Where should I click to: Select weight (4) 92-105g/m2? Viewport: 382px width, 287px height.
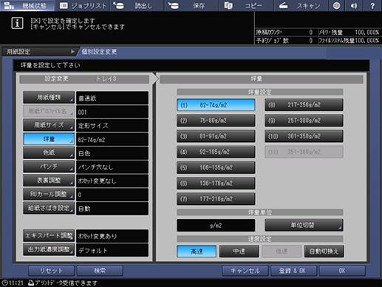point(216,152)
